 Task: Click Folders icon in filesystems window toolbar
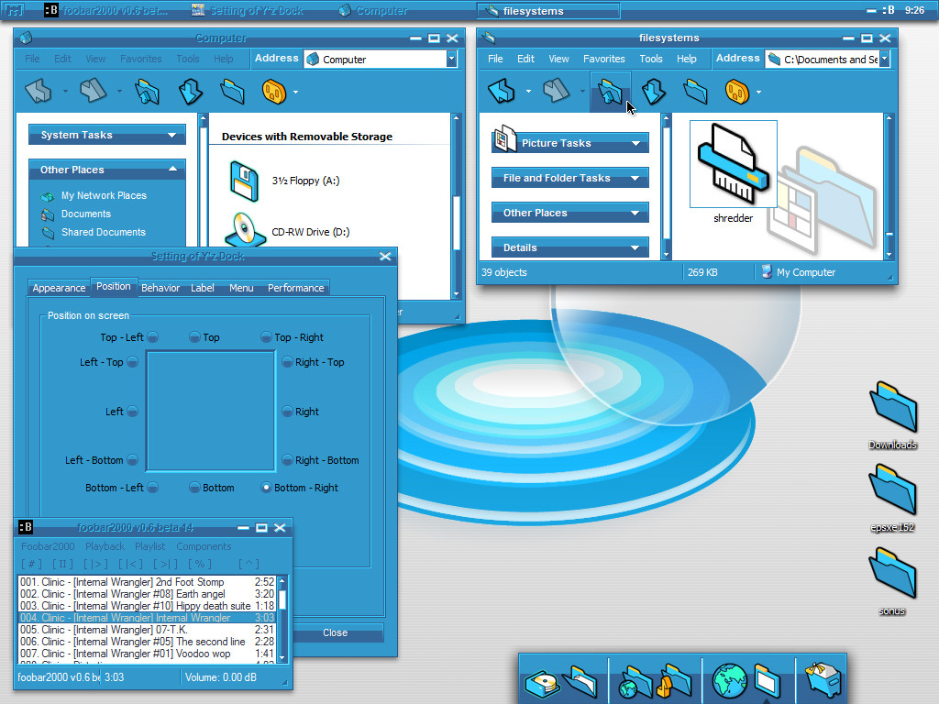(x=695, y=92)
